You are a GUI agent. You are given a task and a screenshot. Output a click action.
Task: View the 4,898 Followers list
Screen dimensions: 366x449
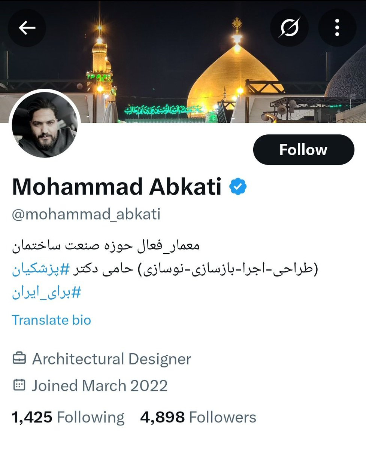[198, 417]
